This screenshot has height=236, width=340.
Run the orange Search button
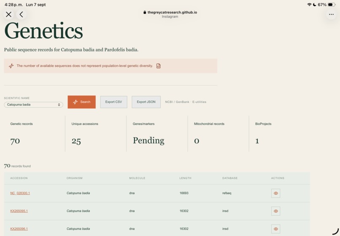pyautogui.click(x=81, y=102)
